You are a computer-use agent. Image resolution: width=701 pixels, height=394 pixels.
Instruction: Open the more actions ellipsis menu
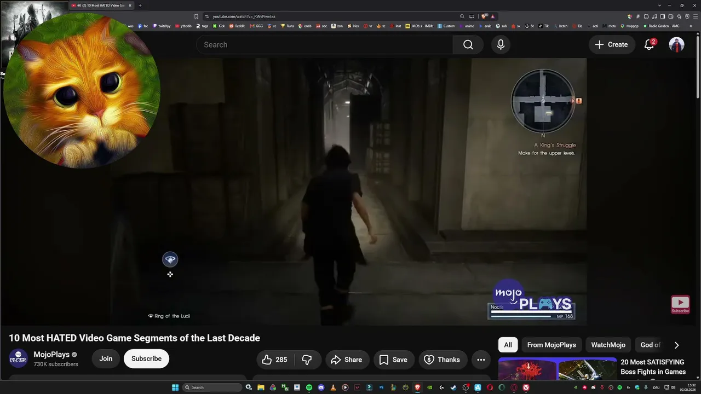click(481, 360)
